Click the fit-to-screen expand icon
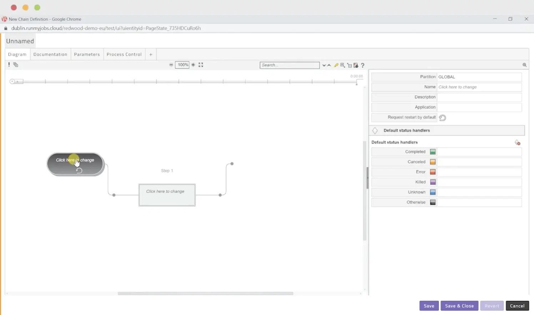The height and width of the screenshot is (315, 534). pos(201,65)
